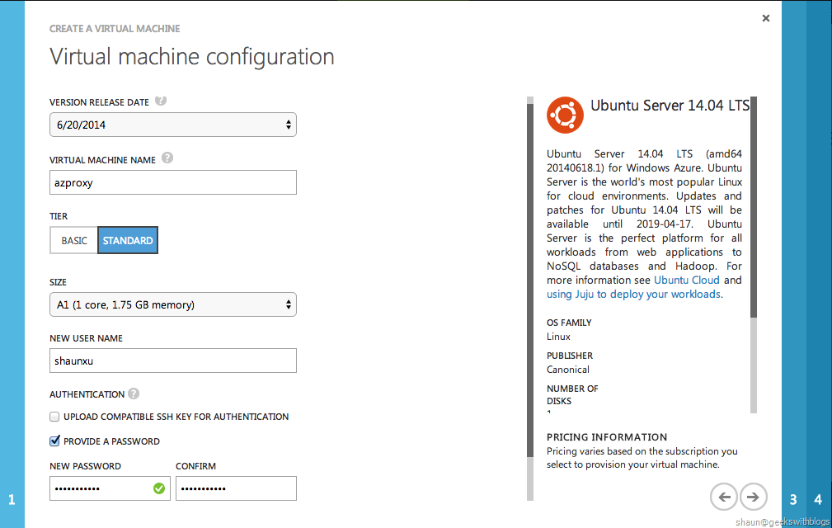
Task: Open the Ubuntu Cloud link
Action: [688, 280]
